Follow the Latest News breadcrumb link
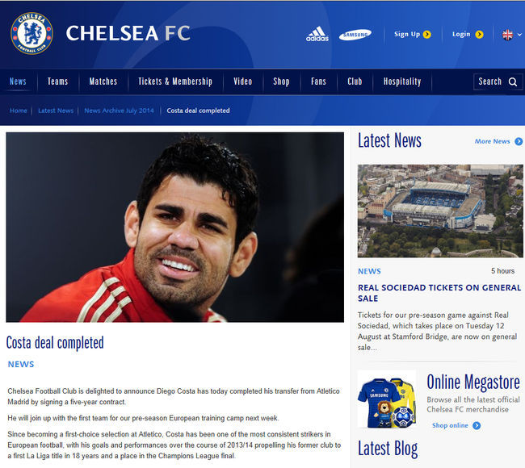 (56, 111)
